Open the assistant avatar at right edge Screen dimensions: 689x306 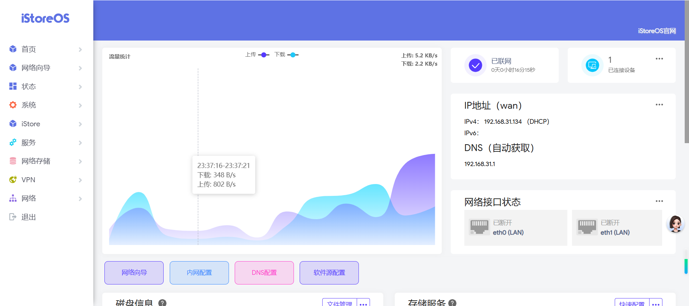(x=675, y=224)
